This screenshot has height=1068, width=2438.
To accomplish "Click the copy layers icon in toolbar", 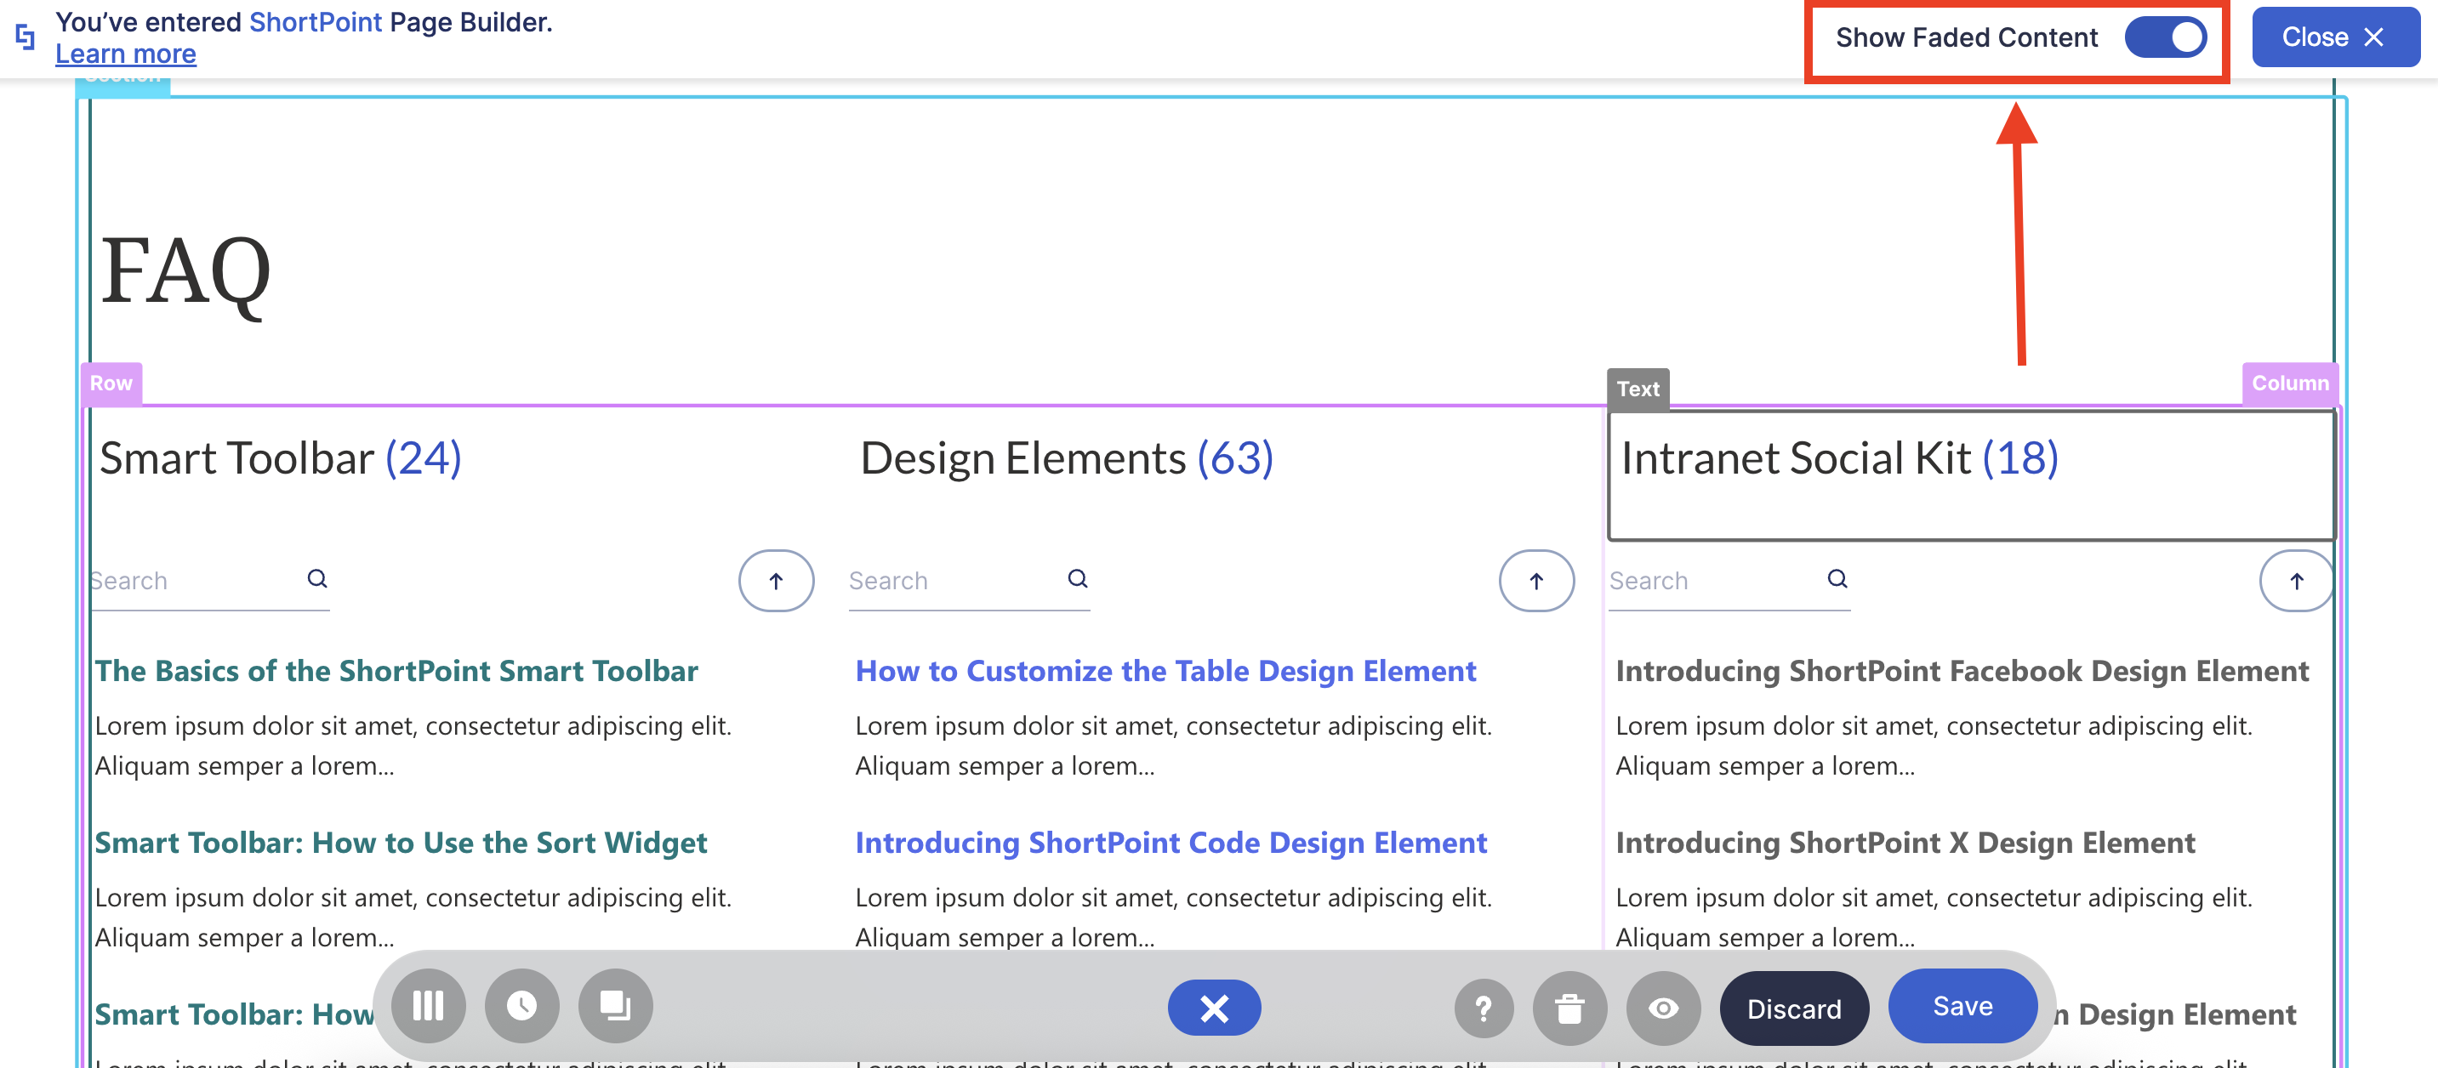I will pos(615,1006).
